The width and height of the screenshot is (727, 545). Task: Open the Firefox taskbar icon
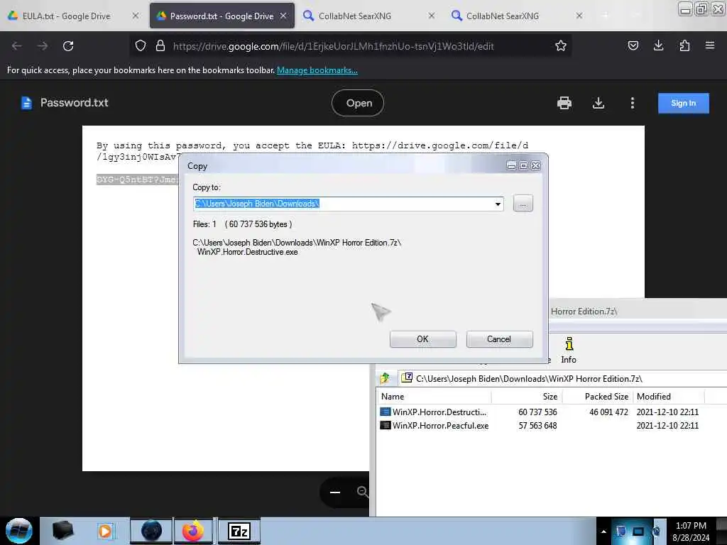point(193,531)
